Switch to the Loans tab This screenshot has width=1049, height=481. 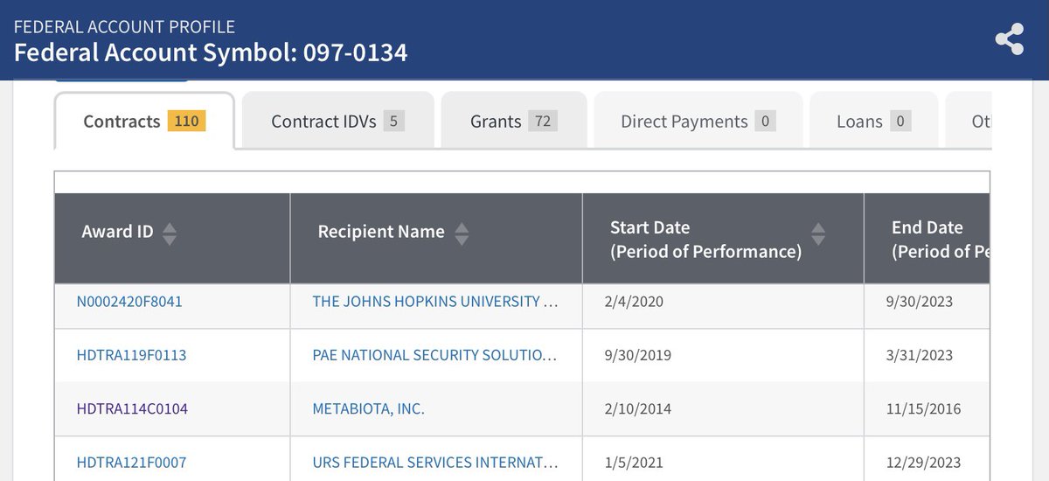point(873,122)
